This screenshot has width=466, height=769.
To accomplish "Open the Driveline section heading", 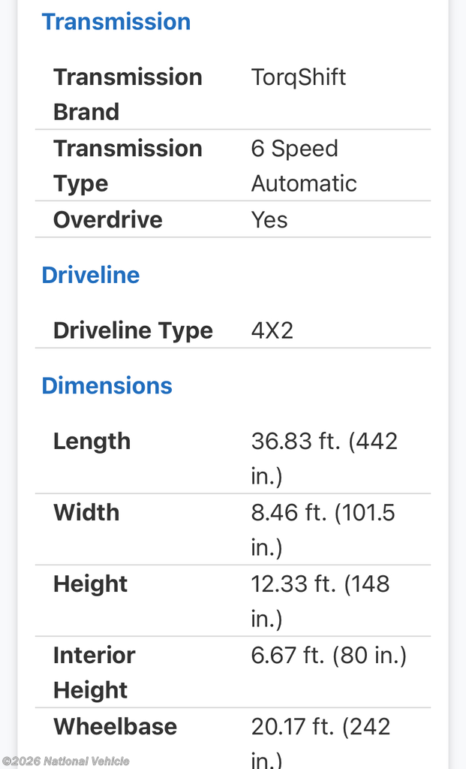I will [91, 275].
